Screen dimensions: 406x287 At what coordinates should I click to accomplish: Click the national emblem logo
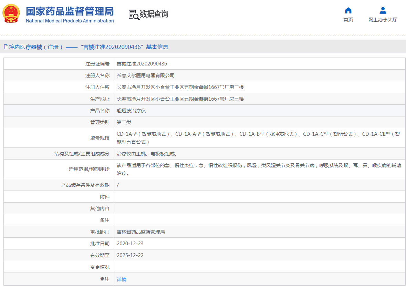coord(11,13)
